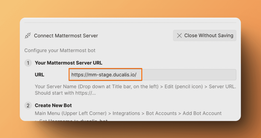Screen dimensions: 261x138
Task: Click the Your Mattermost Server URL heading
Action: [69, 63]
